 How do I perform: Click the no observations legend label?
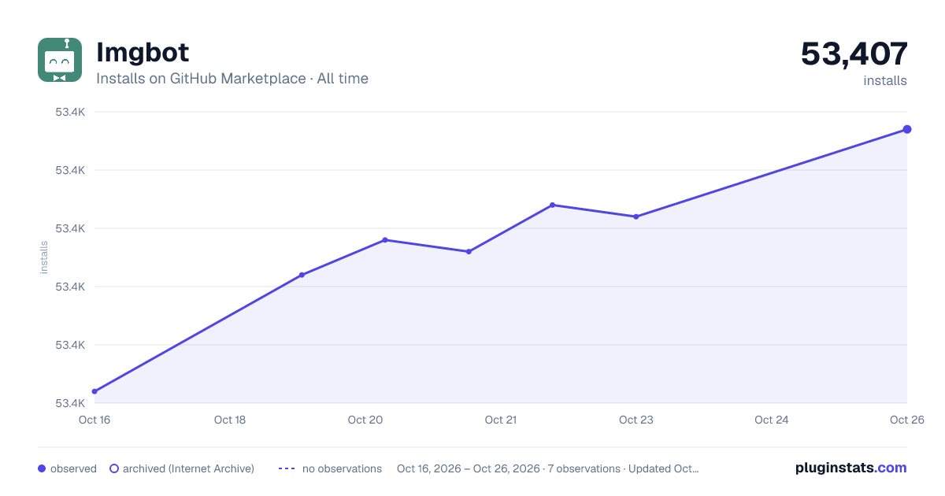(x=342, y=468)
